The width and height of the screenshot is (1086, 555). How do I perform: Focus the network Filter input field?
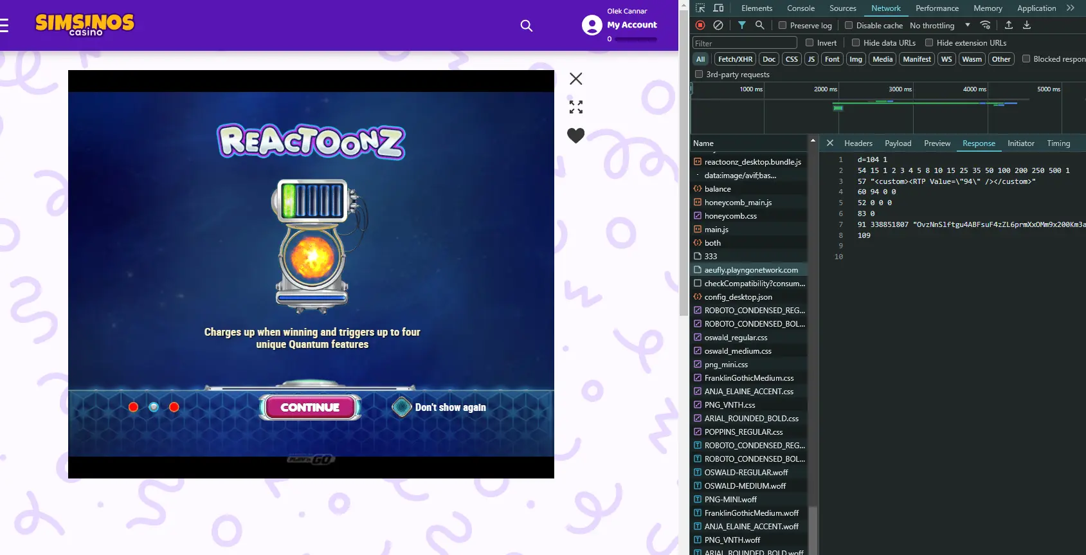(x=745, y=43)
